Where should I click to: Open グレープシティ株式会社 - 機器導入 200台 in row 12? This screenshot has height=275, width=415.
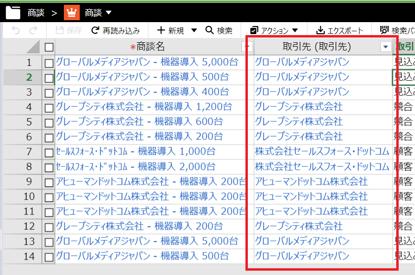139,226
